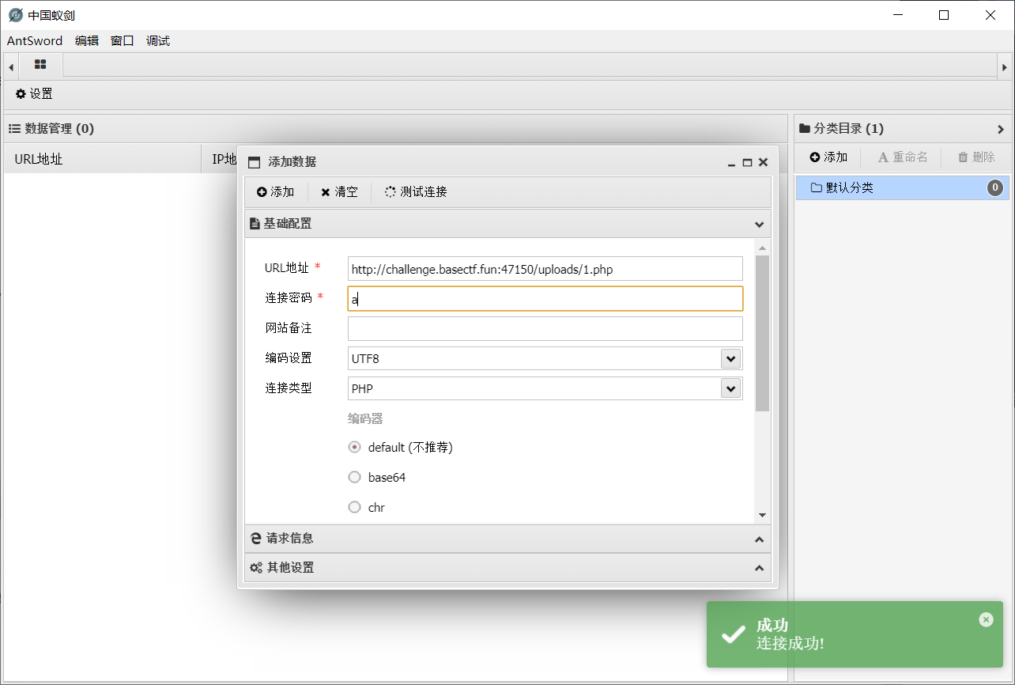
Task: Dismiss the 连接成功 notification
Action: pos(986,619)
